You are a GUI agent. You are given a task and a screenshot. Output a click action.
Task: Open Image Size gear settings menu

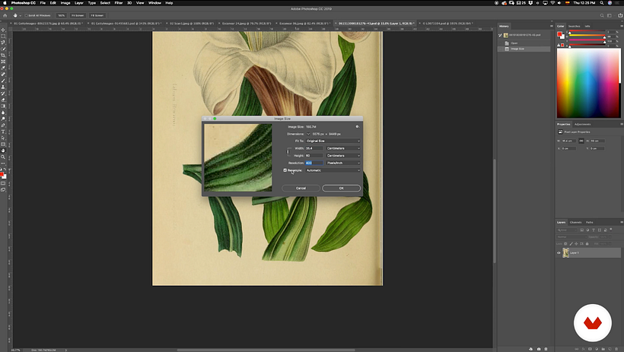point(357,126)
